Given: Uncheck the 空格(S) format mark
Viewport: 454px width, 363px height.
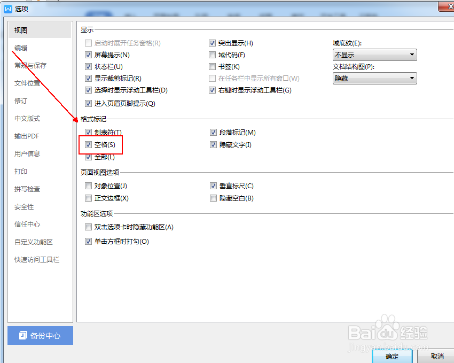Looking at the screenshot, I should [x=88, y=144].
